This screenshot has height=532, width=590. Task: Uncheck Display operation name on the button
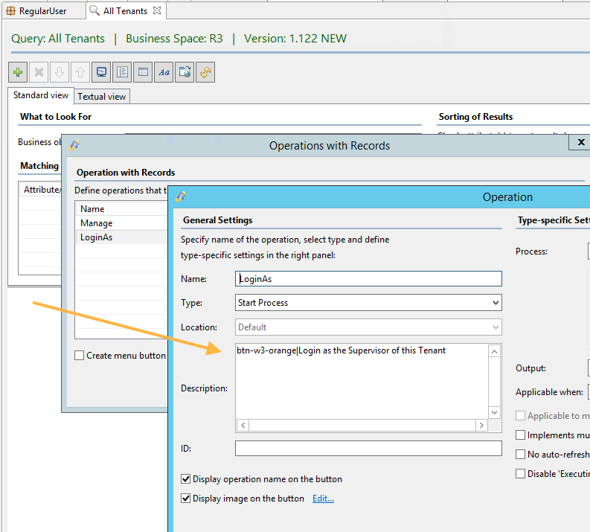(185, 479)
